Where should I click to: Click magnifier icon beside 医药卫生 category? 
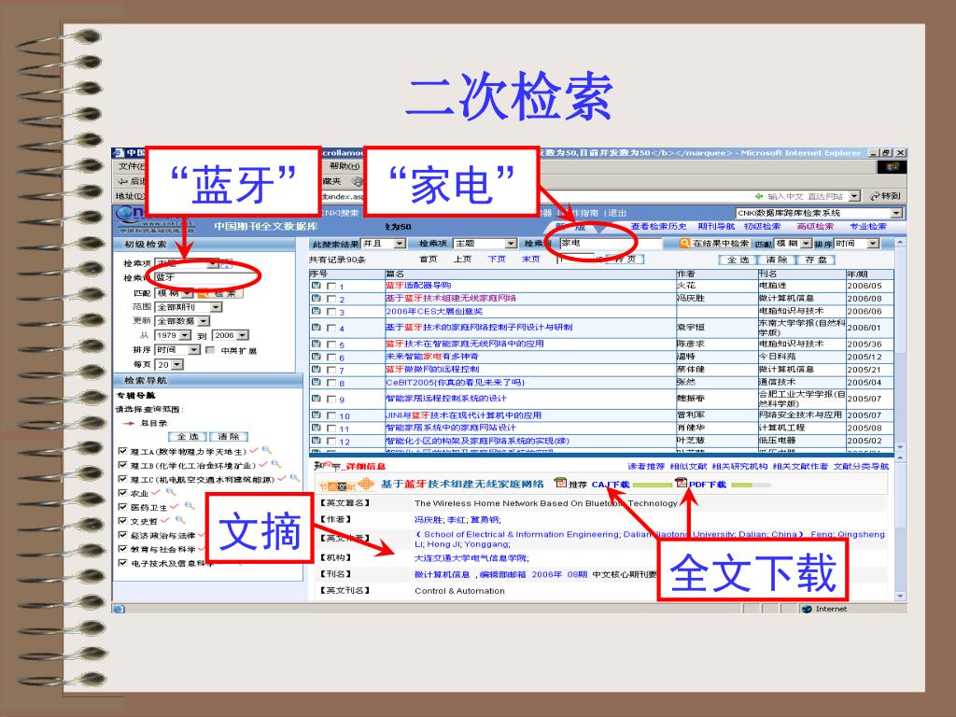[190, 506]
